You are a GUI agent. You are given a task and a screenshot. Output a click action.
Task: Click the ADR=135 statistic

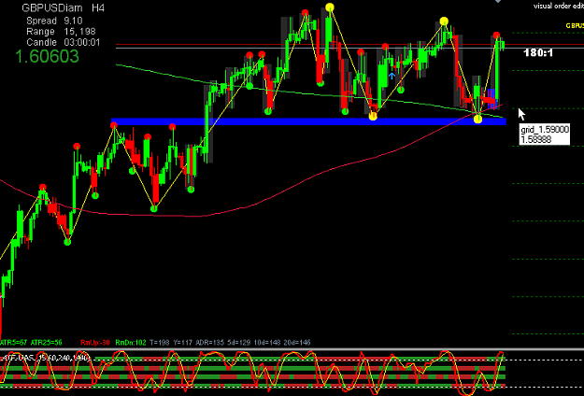pos(209,343)
